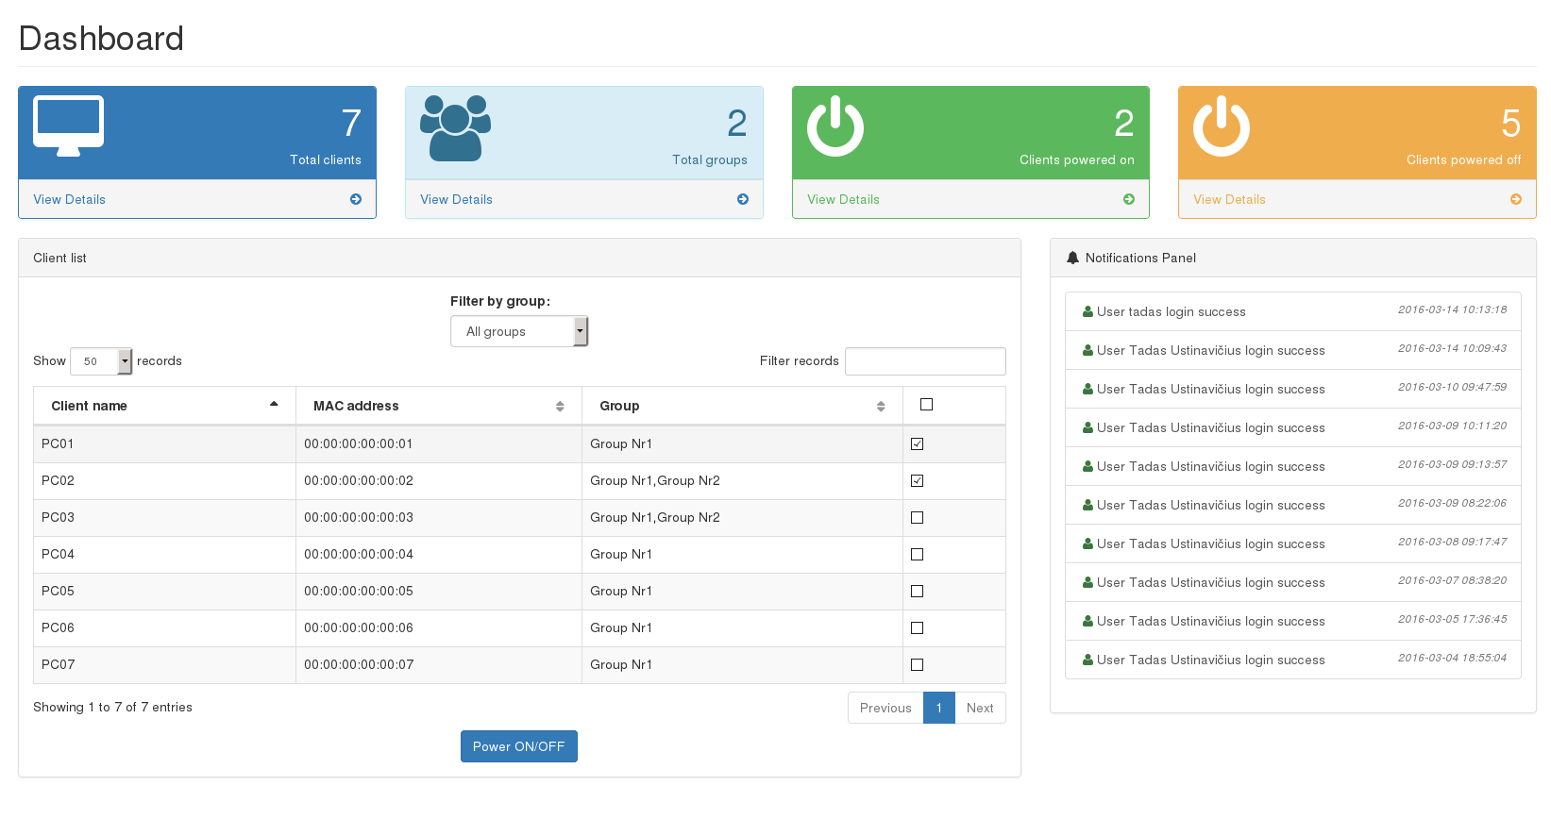The image size is (1551, 819).
Task: Click the users group icon on Total groups card
Action: (455, 127)
